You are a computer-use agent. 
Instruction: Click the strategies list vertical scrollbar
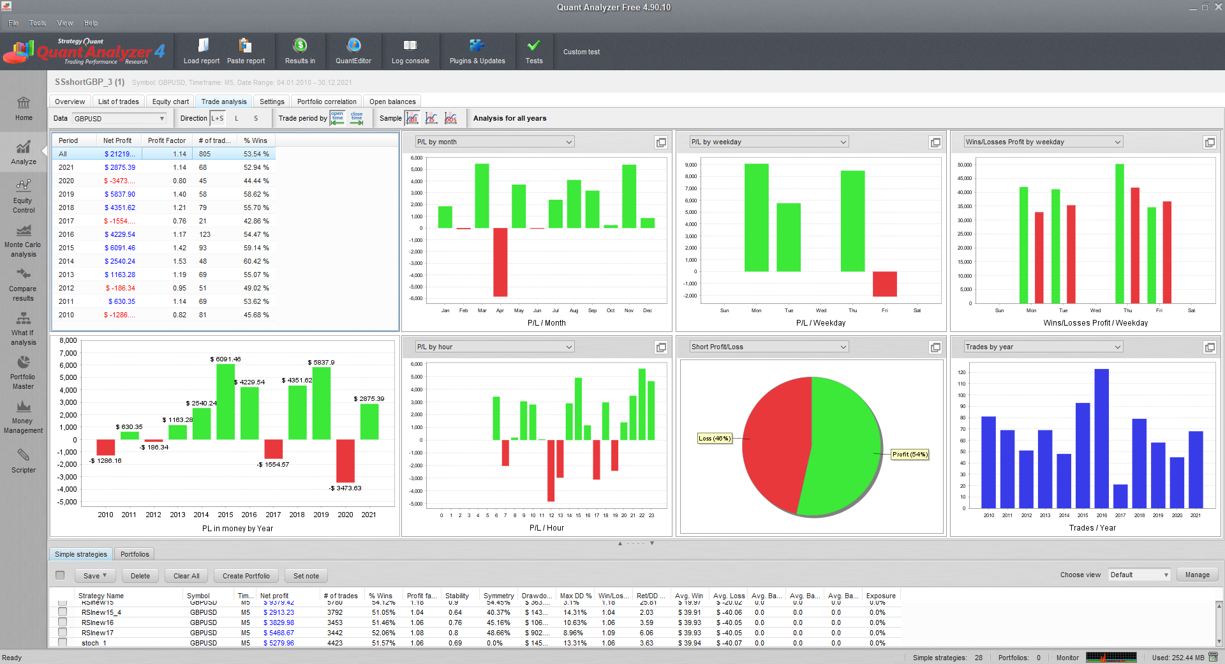click(1219, 623)
